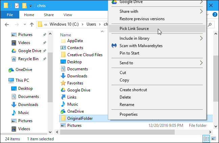
Task: Click the Creative Cloud Files folder icon
Action: pos(63,55)
